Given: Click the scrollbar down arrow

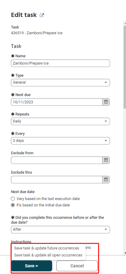Looking at the screenshot, I should coord(124,253).
